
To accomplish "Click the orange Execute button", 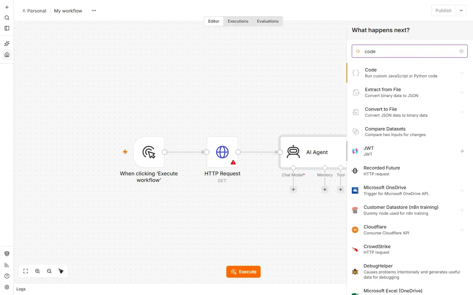I will coord(243,272).
